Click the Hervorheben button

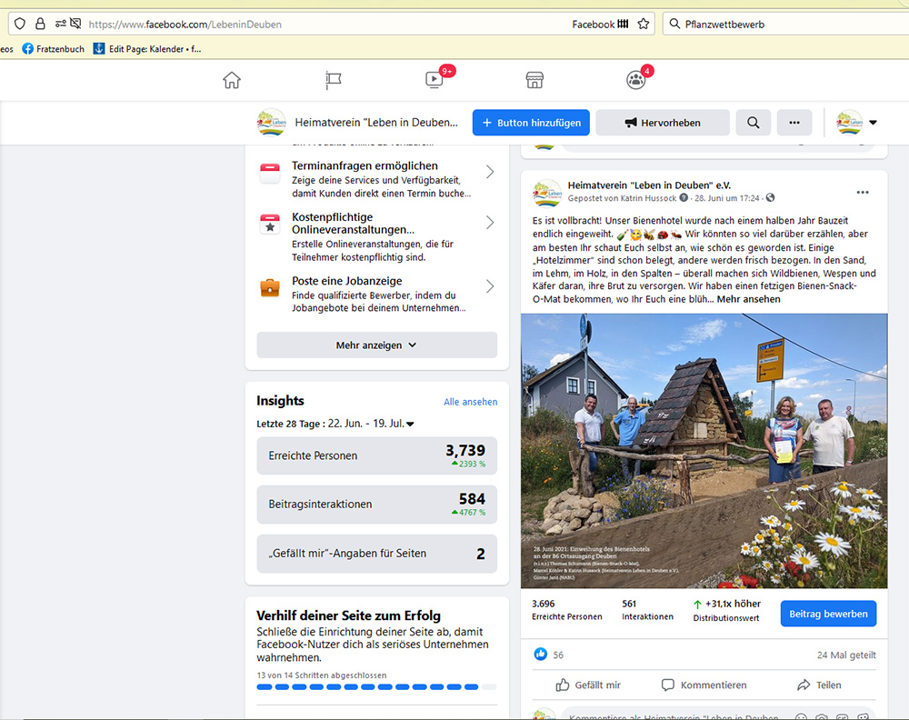pos(663,123)
